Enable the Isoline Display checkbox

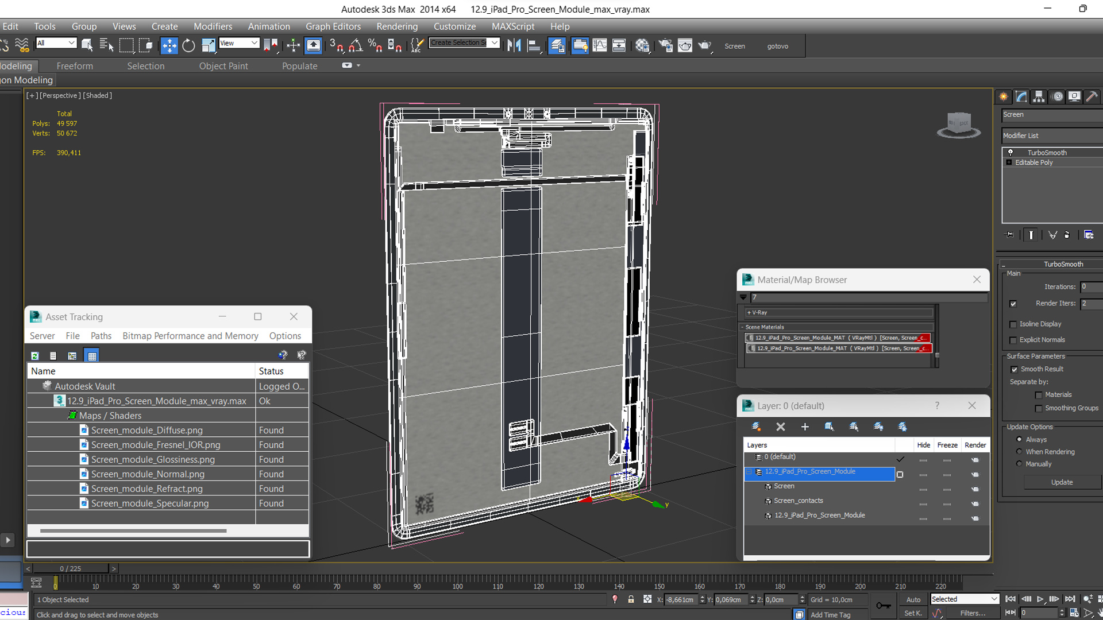[1013, 324]
